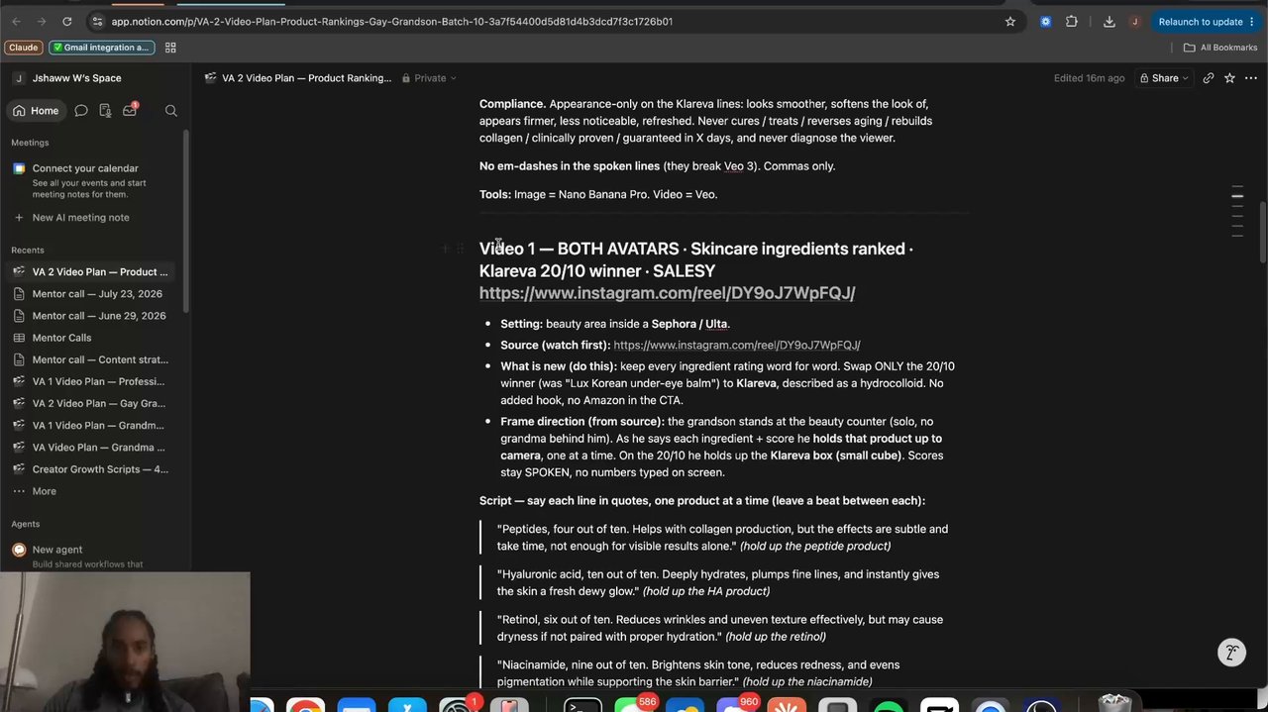Bookmark this tab with the star icon
This screenshot has width=1268, height=712.
point(1010,21)
